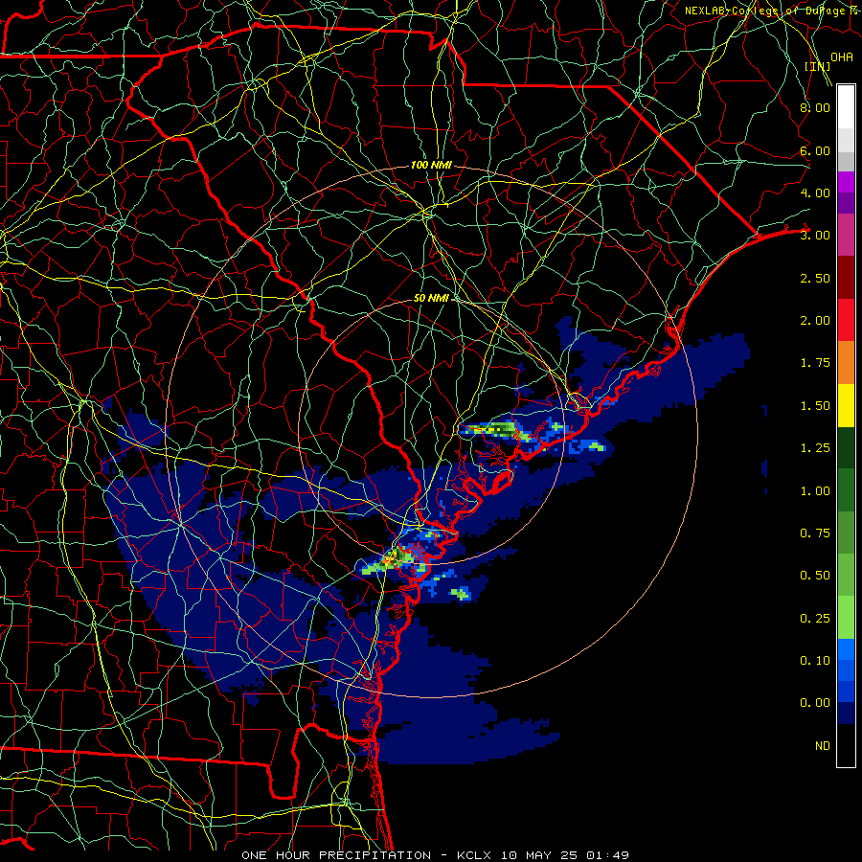Click the '0.50' legend value

(815, 576)
